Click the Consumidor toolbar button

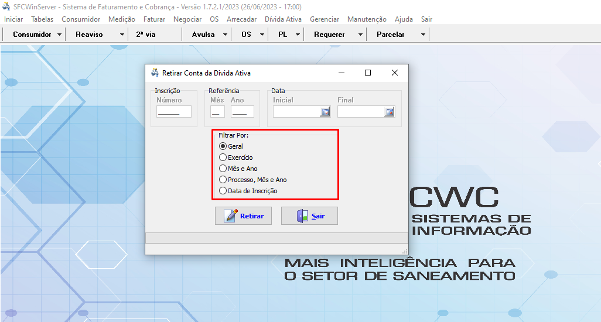click(32, 35)
